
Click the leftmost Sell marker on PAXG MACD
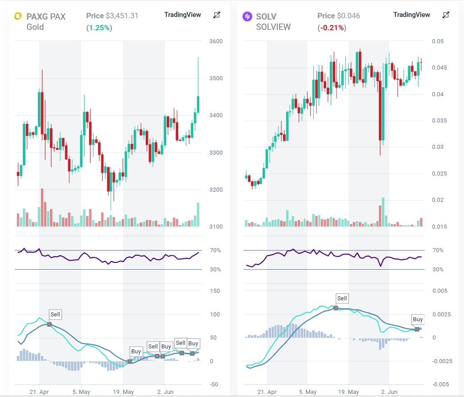[x=55, y=315]
